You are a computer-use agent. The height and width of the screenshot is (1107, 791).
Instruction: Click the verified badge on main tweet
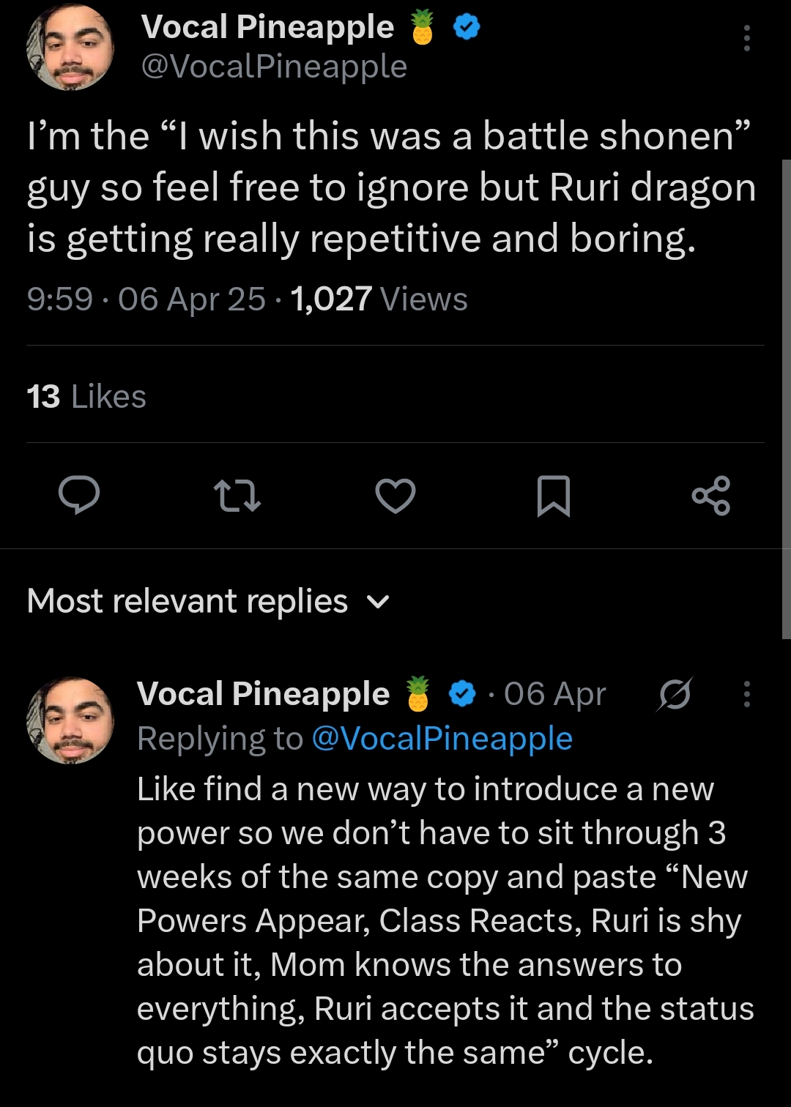point(467,28)
